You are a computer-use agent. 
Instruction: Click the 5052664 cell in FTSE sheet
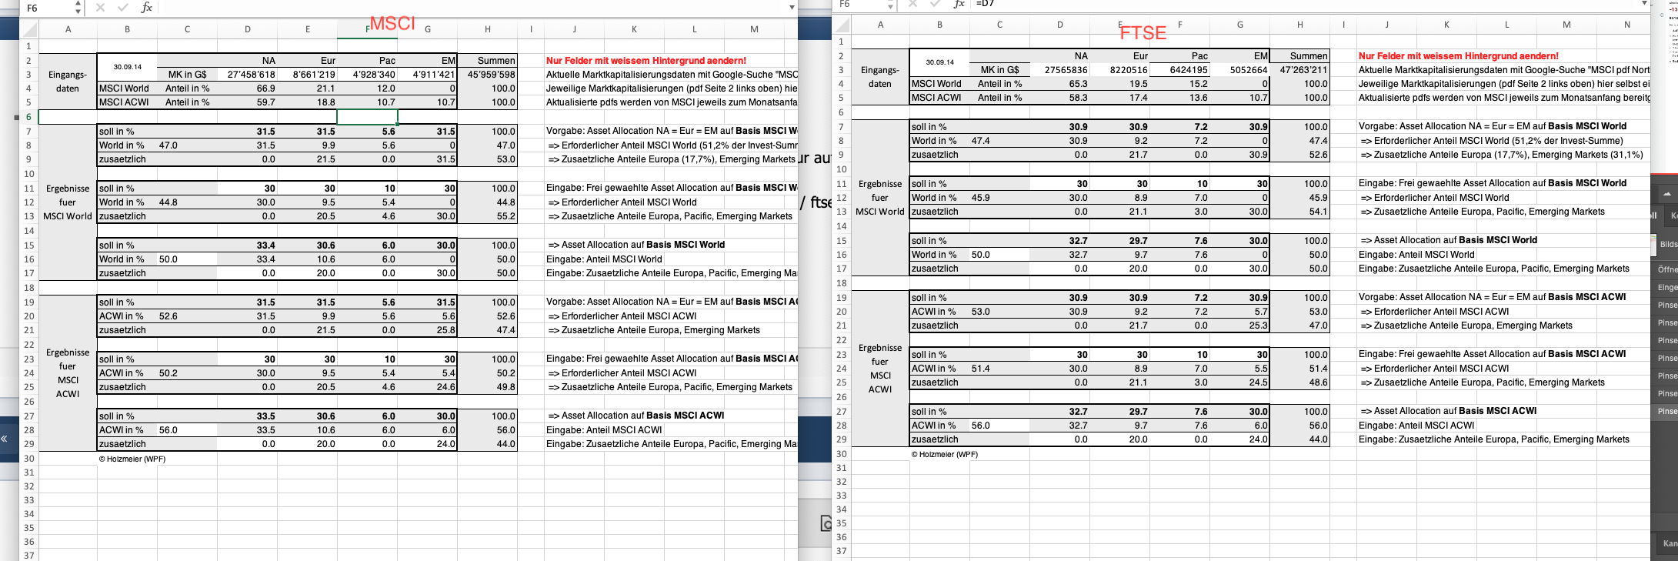pos(1239,70)
